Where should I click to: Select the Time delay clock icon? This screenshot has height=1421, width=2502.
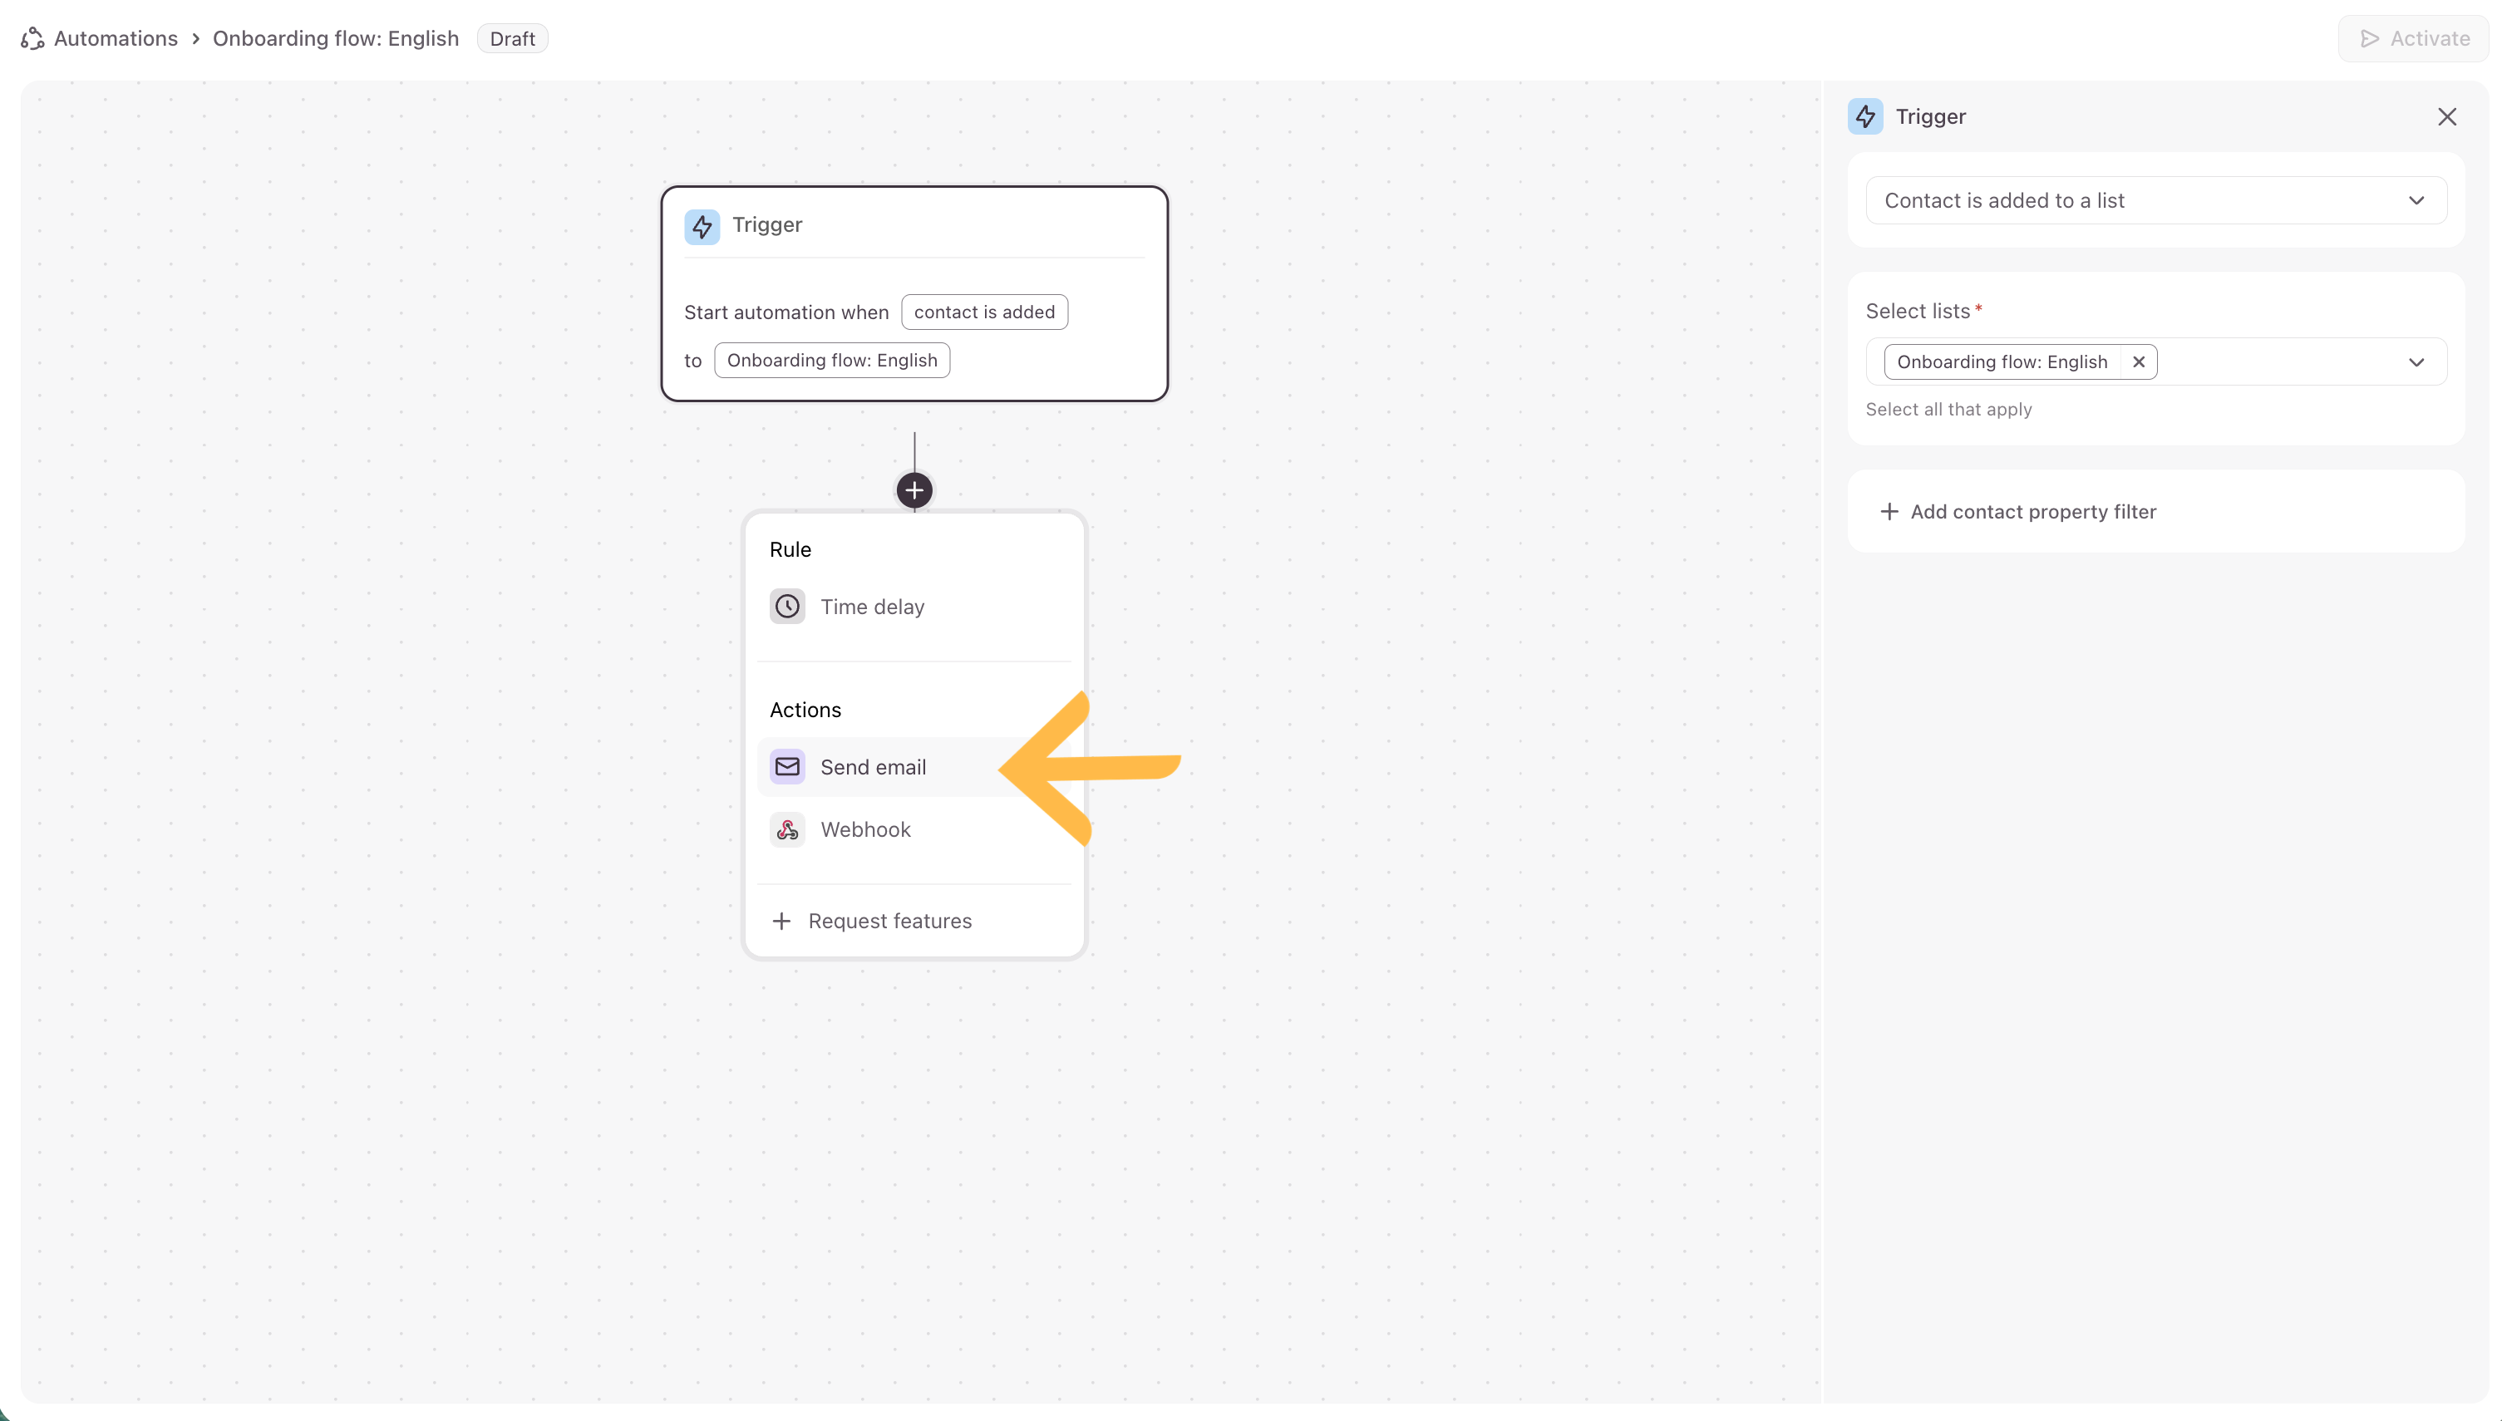click(787, 606)
